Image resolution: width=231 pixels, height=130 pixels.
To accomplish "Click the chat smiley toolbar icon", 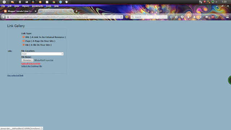I will tap(206, 17).
